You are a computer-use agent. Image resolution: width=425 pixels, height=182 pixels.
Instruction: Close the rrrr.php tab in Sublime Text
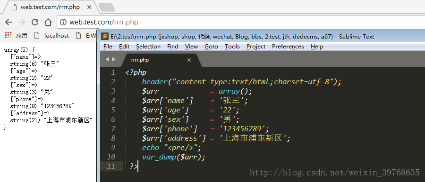tap(189, 60)
